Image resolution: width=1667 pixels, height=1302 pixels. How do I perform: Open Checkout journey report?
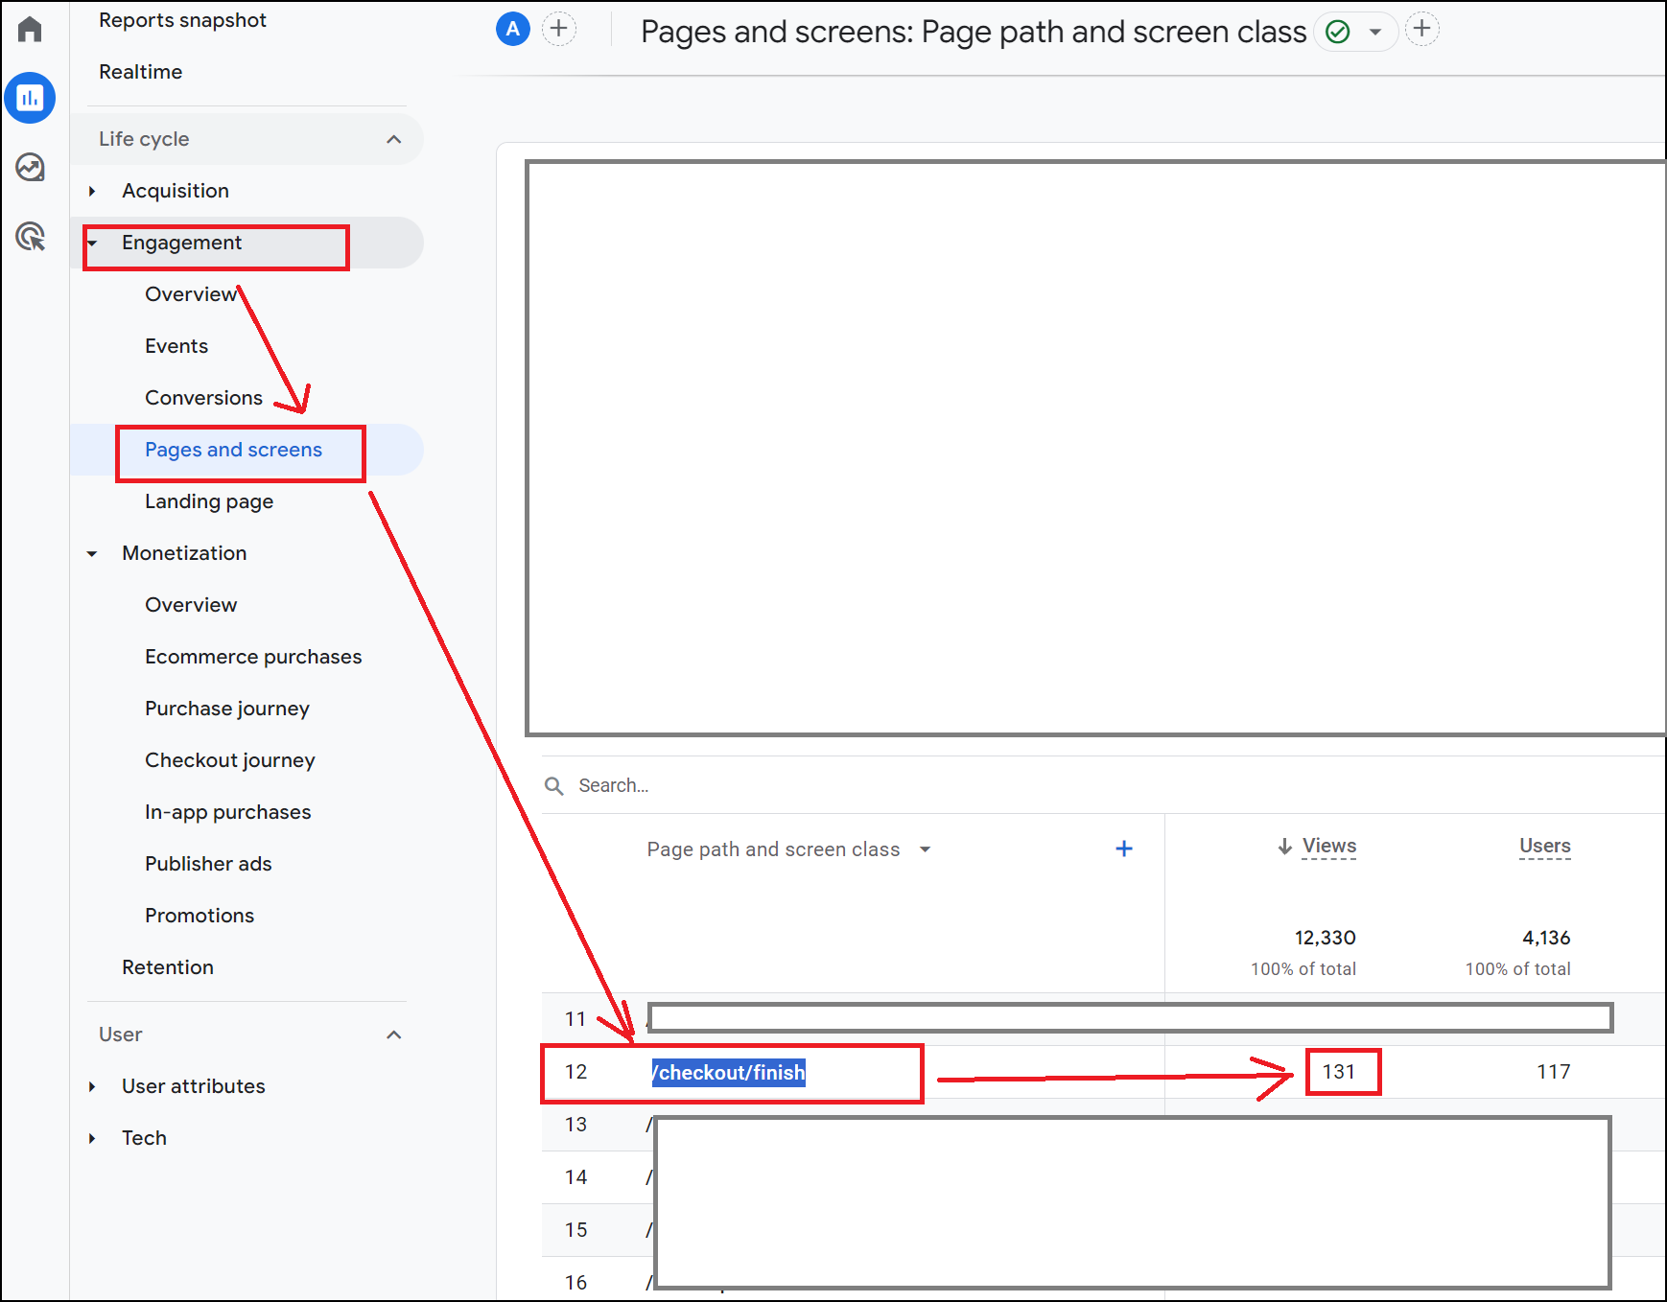pos(229,760)
